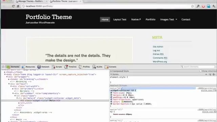Open the Contact menu item

point(186,20)
